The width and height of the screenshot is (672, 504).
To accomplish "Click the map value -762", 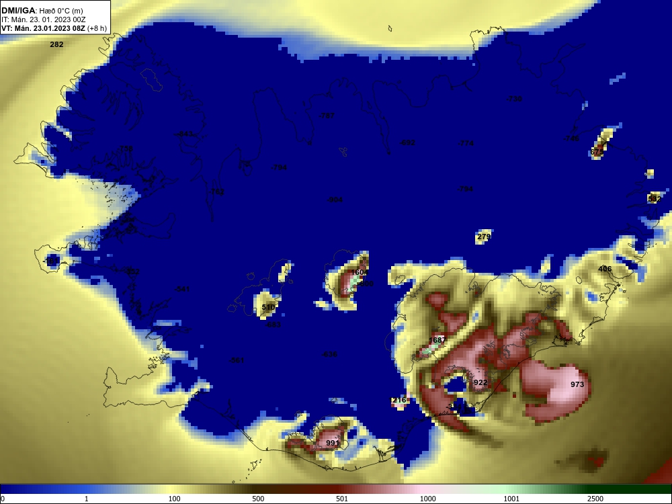I will click(x=216, y=192).
